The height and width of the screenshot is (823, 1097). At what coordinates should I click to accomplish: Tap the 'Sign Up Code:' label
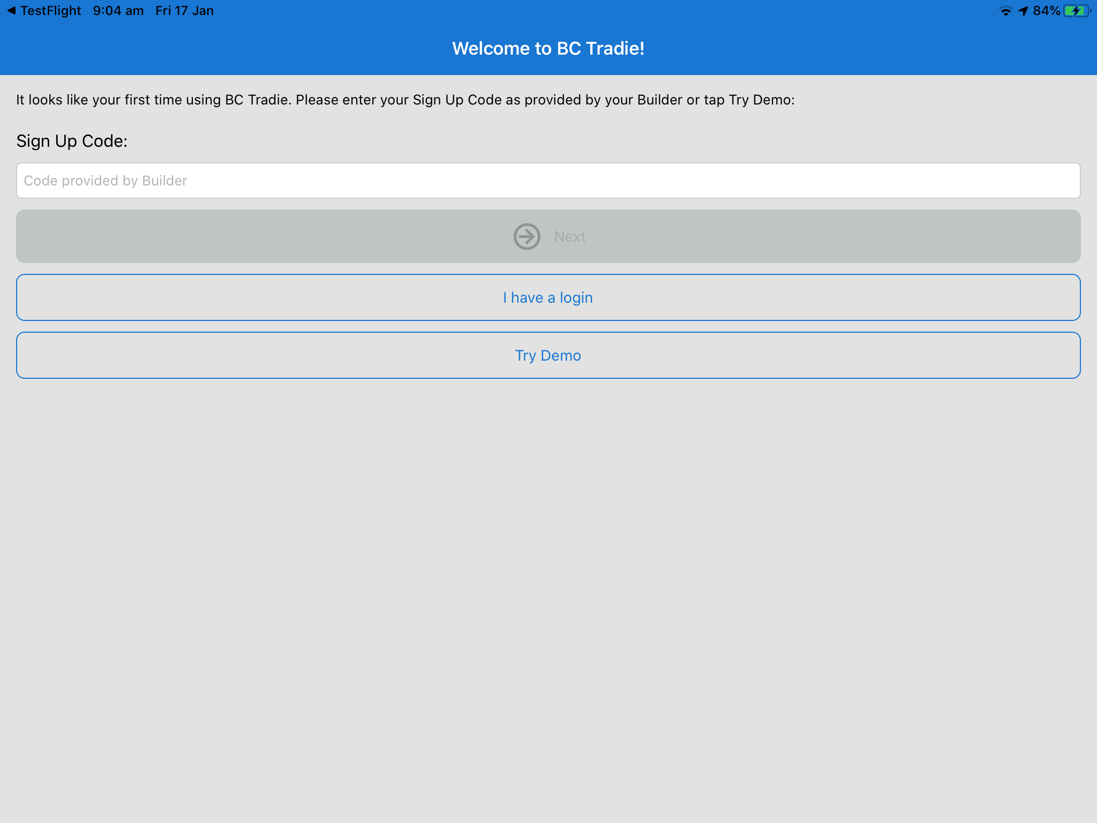[x=72, y=141]
